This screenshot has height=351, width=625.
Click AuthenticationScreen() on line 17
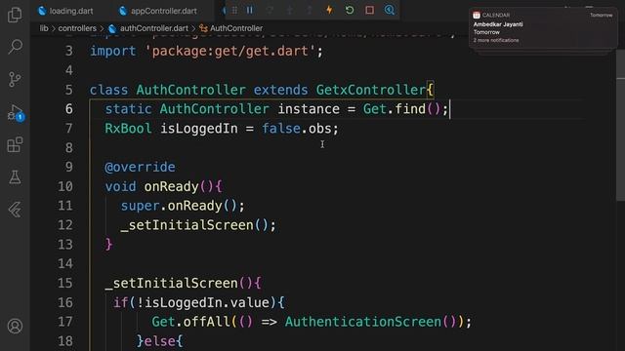370,322
